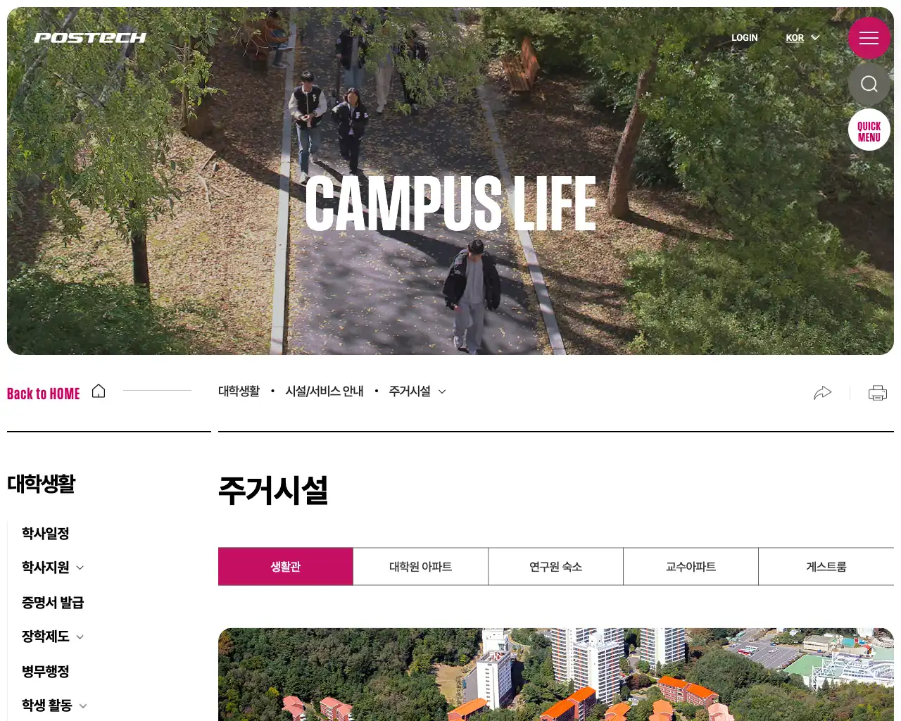Click the aerial campus dormitory photo
The height and width of the screenshot is (721, 901).
pyautogui.click(x=556, y=675)
